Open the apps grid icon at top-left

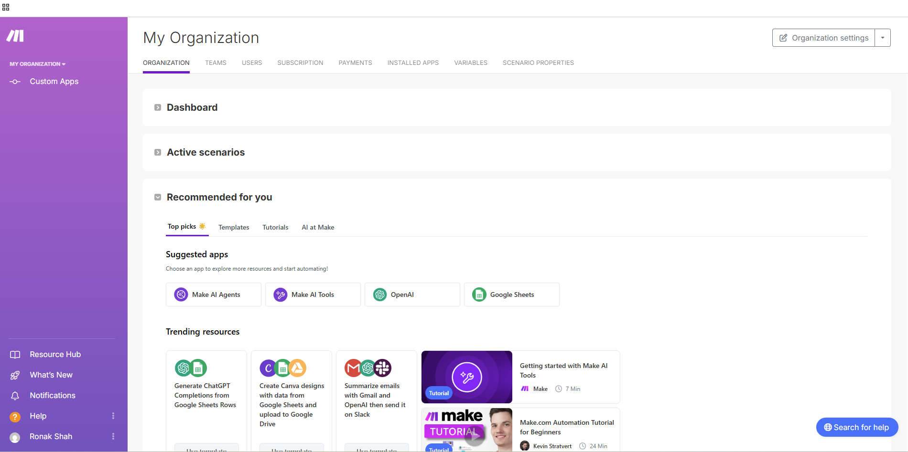(x=6, y=7)
